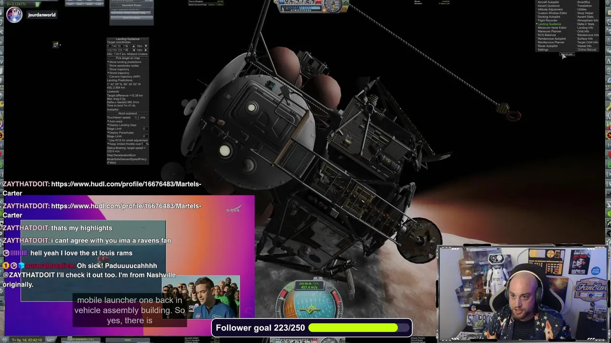Open Rendezvous Autopilot in MechJeb menu

(551, 39)
